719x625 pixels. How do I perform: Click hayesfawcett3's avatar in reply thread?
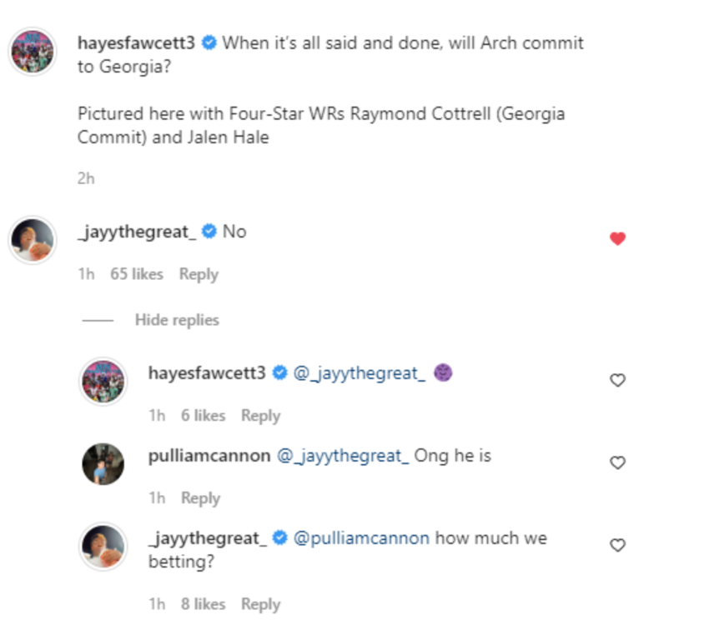[103, 382]
